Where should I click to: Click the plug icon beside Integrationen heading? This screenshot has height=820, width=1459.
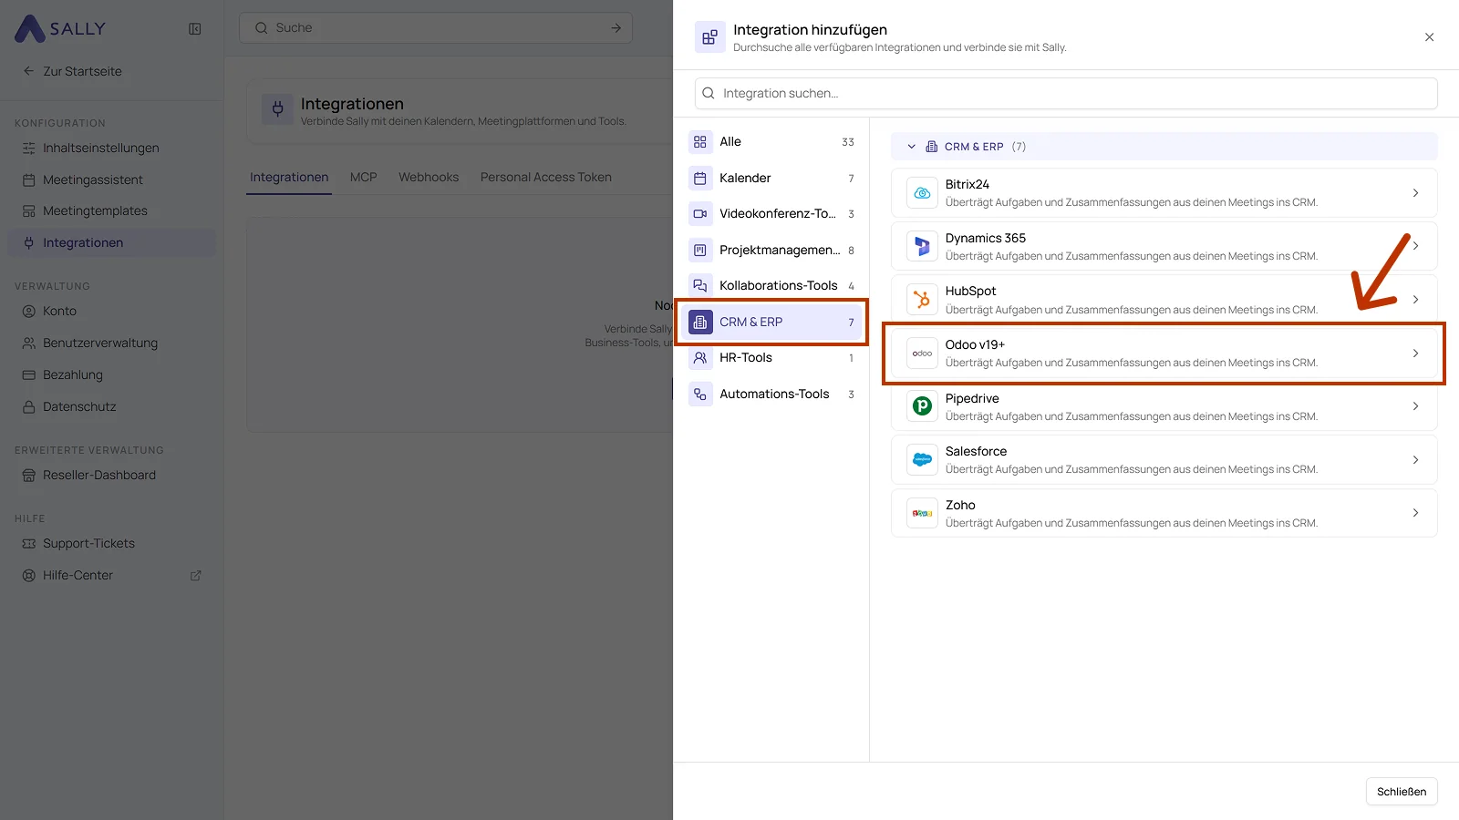point(278,109)
